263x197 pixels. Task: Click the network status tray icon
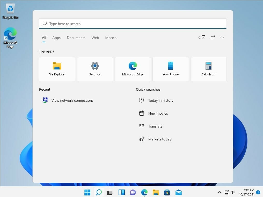(x=227, y=192)
